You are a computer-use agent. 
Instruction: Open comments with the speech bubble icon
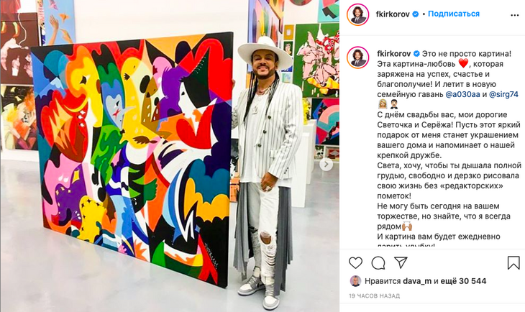tap(378, 263)
